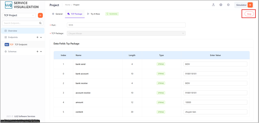259x123 pixels.
Task: Click the search magnifier icon
Action: (x=40, y=23)
